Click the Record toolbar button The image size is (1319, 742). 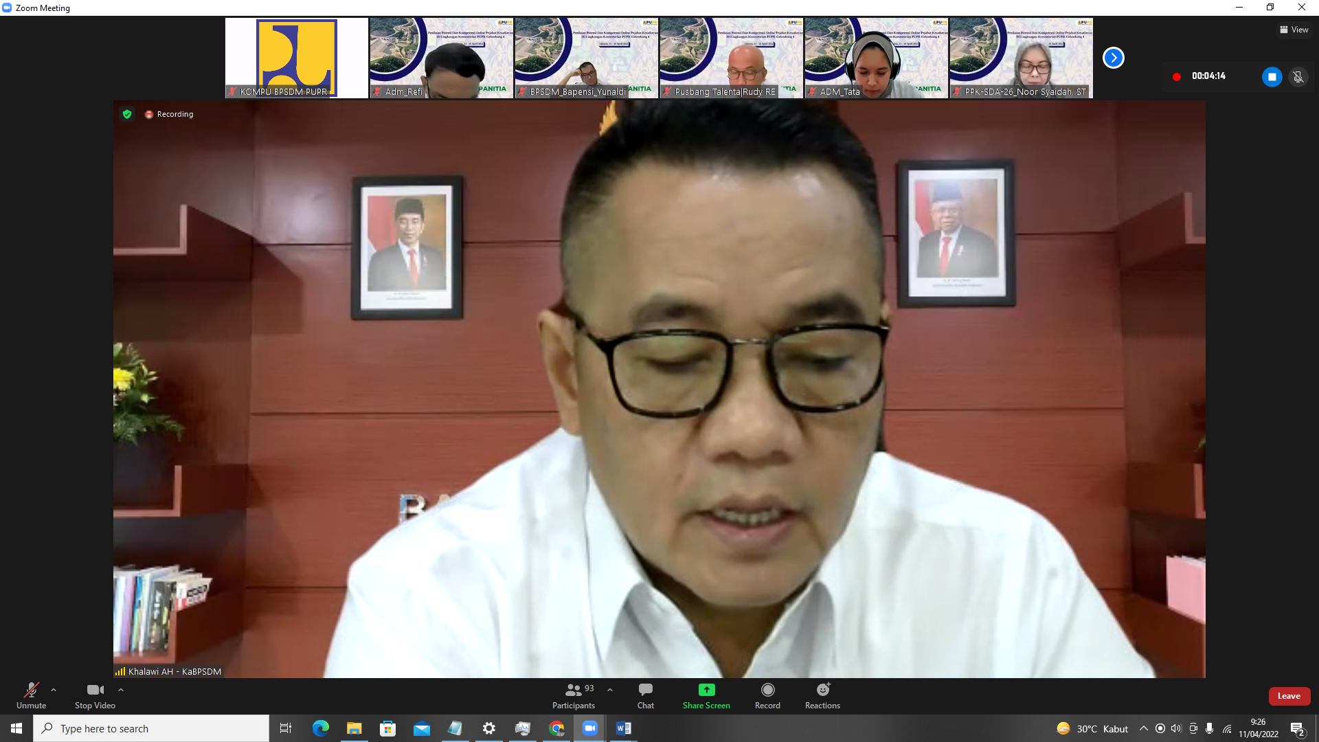(767, 695)
